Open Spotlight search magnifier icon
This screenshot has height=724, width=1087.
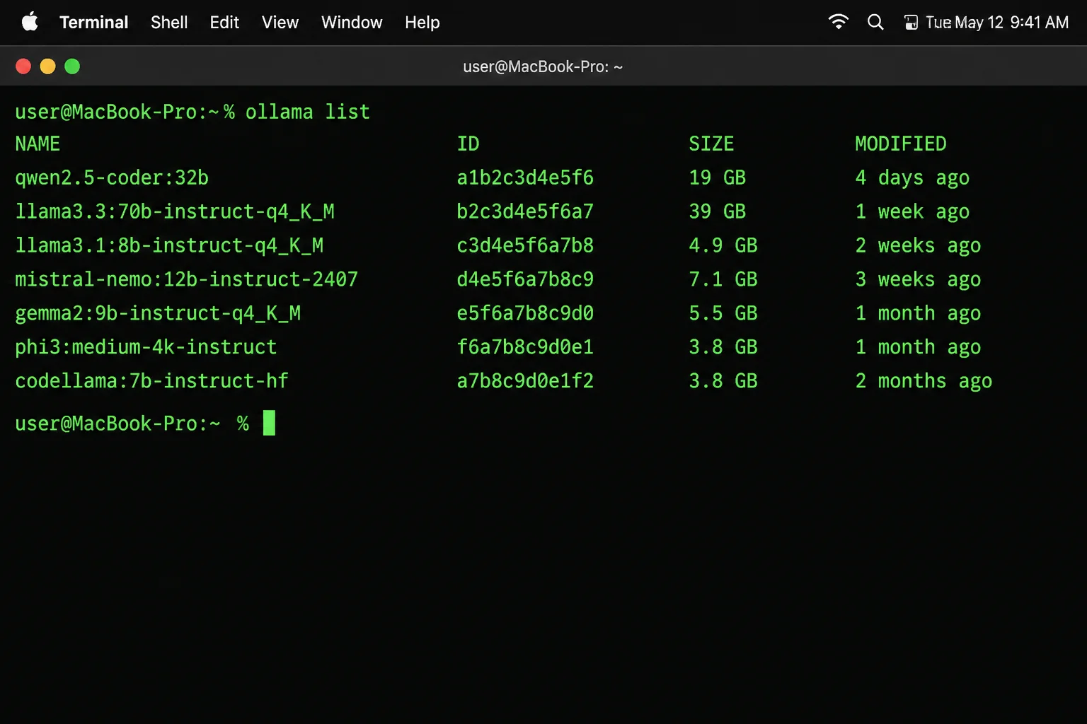(875, 22)
